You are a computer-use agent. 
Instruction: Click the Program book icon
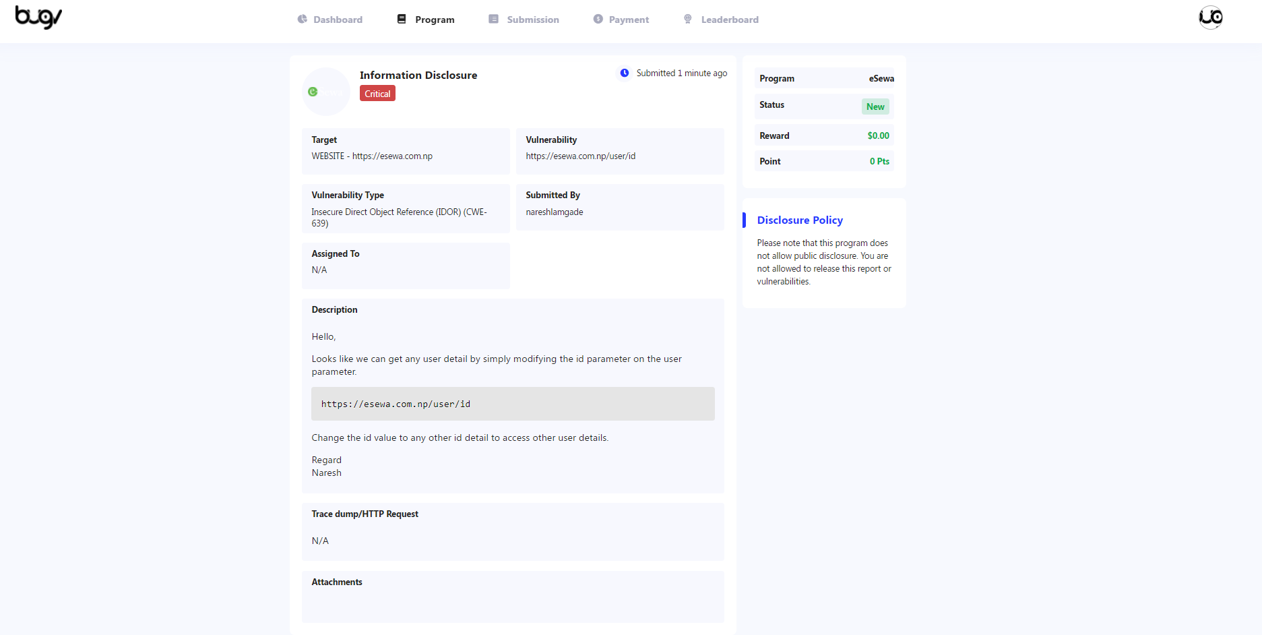pos(402,20)
